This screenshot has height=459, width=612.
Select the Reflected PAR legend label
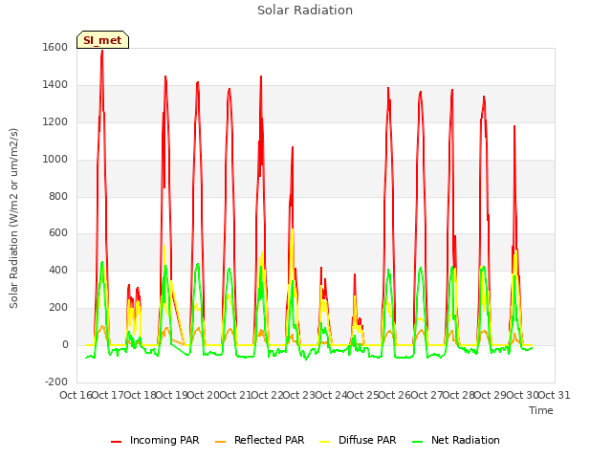coord(269,440)
